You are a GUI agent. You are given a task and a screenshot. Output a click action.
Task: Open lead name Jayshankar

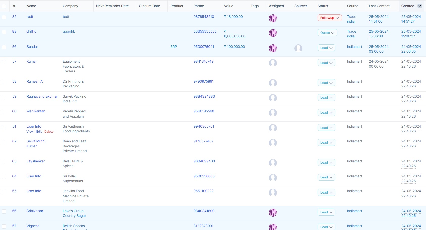tap(36, 161)
